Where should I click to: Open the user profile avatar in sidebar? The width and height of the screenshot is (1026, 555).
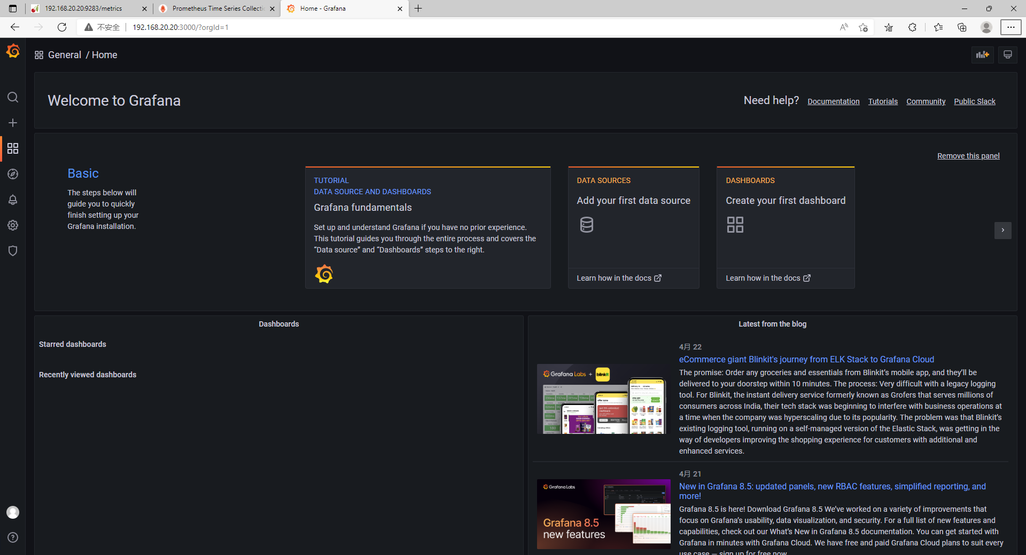(13, 512)
